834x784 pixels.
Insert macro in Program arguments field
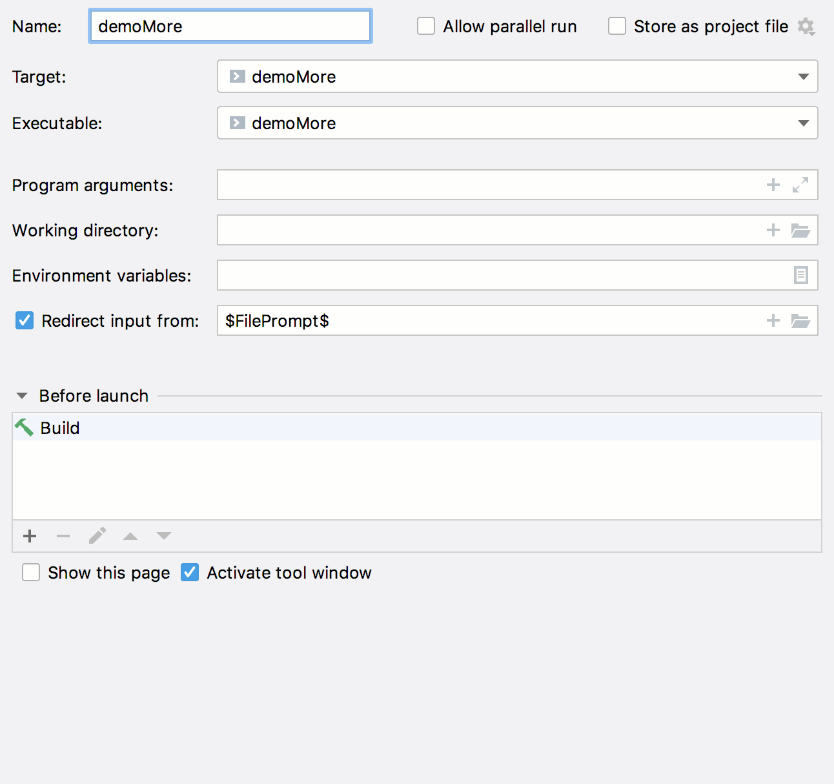pos(773,185)
